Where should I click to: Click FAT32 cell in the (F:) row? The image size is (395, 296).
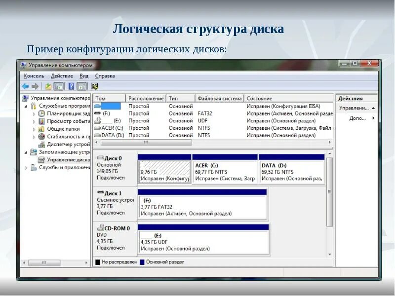tap(205, 113)
